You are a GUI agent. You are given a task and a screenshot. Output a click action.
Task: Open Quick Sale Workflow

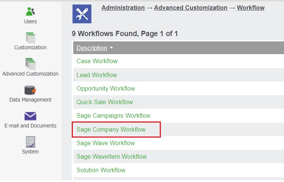[105, 102]
